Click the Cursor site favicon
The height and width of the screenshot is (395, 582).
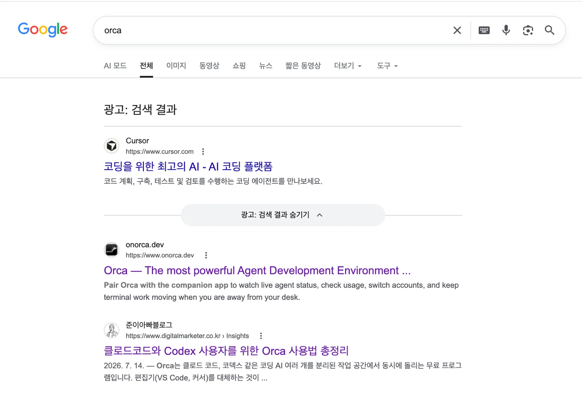pyautogui.click(x=112, y=146)
